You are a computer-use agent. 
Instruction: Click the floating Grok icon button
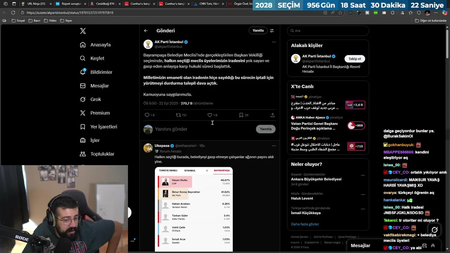pyautogui.click(x=435, y=230)
